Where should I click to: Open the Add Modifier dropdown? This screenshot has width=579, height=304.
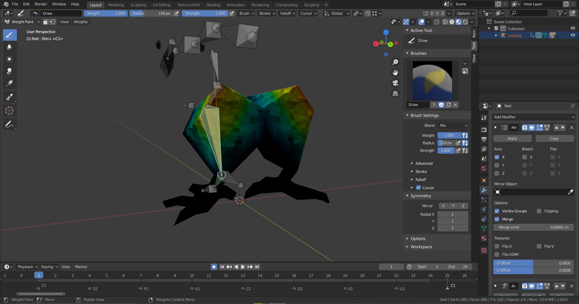(533, 117)
